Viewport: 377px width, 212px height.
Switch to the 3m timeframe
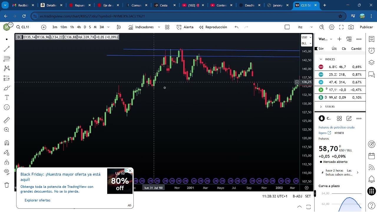[x=55, y=27]
